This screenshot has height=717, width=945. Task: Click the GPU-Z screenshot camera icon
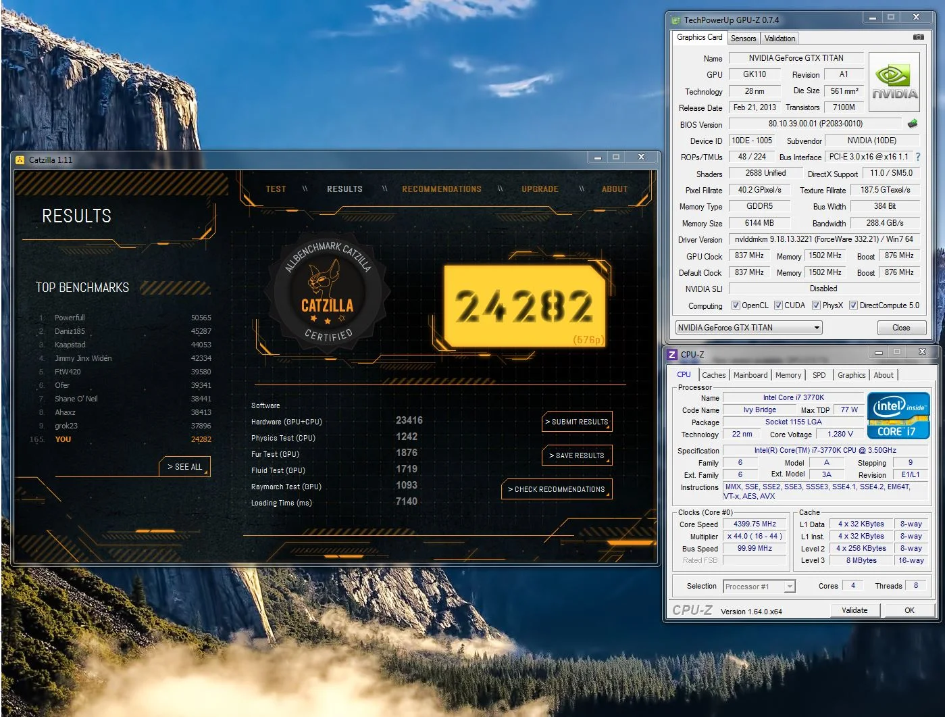point(918,37)
